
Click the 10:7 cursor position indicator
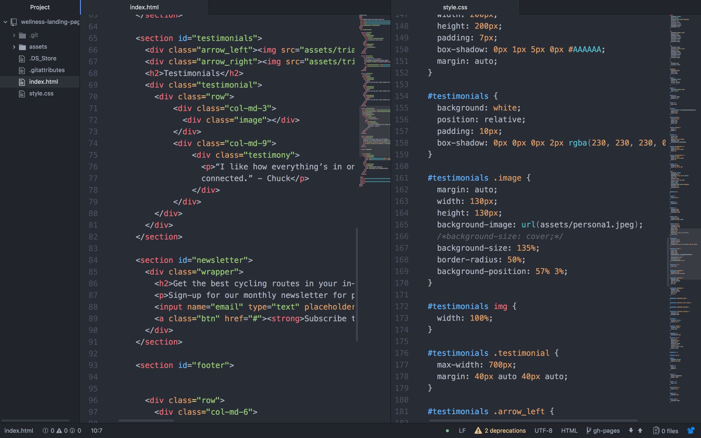96,431
